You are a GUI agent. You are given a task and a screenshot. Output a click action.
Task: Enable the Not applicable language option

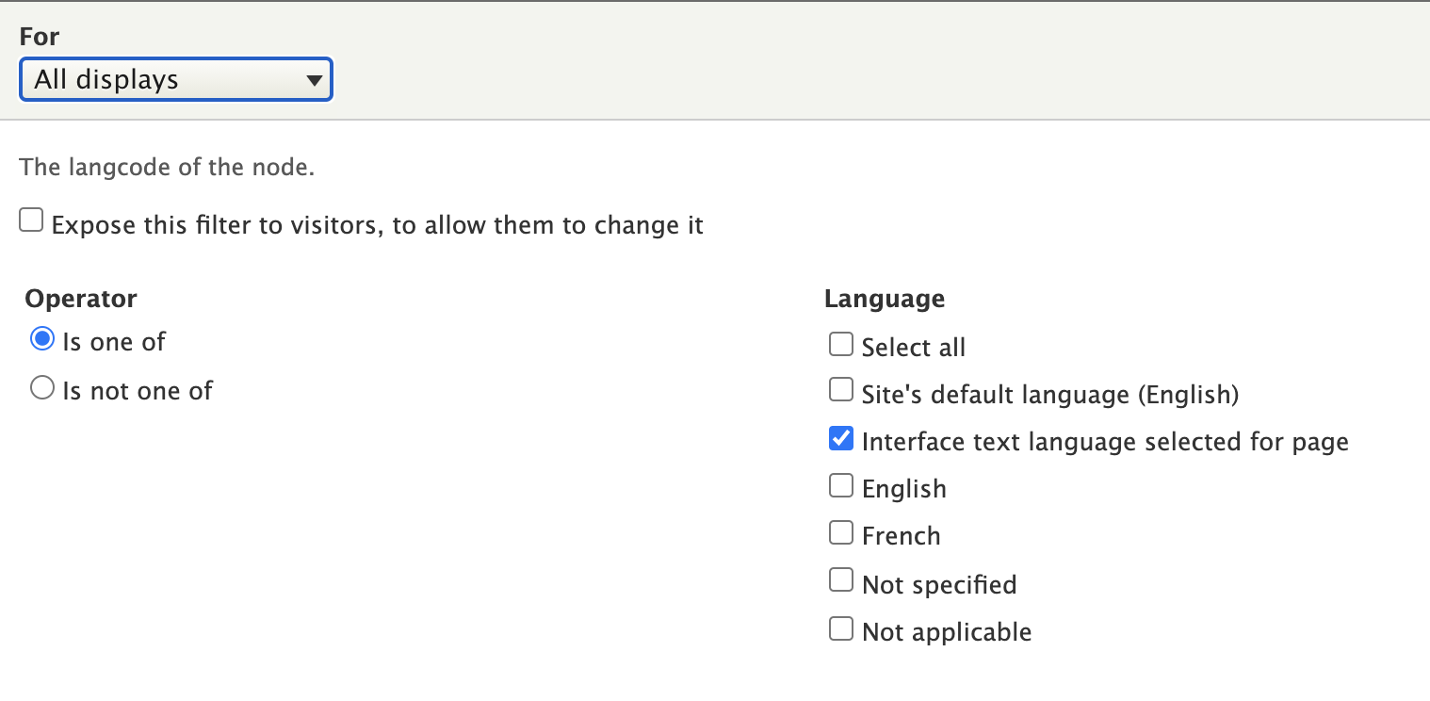840,627
